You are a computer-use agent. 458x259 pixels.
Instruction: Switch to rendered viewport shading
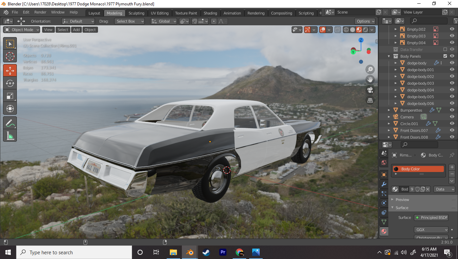click(x=365, y=30)
